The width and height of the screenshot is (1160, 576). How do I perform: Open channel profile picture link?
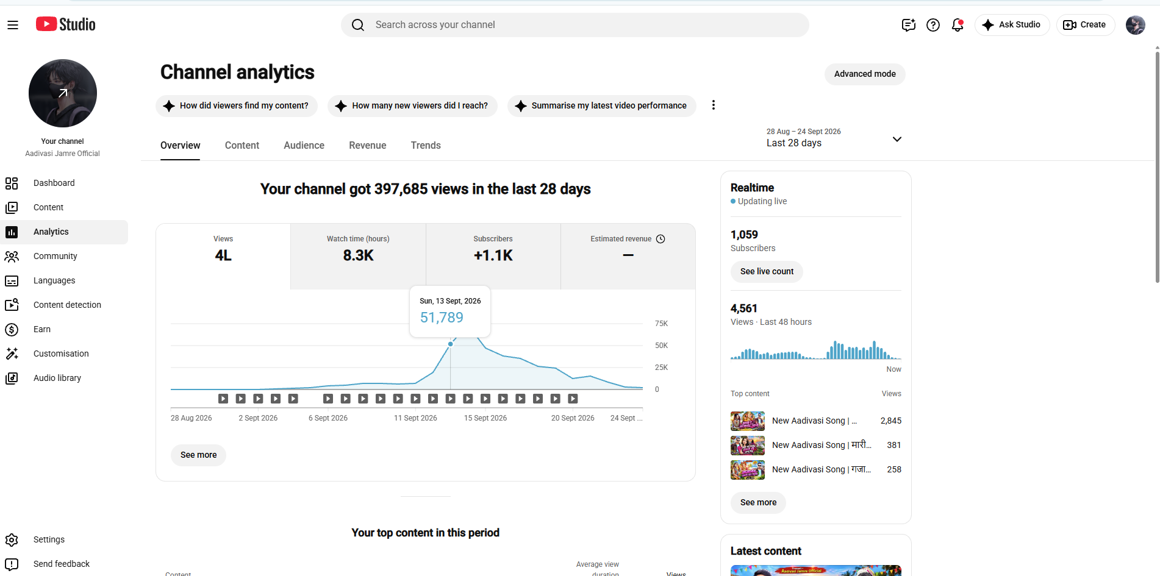pos(63,93)
